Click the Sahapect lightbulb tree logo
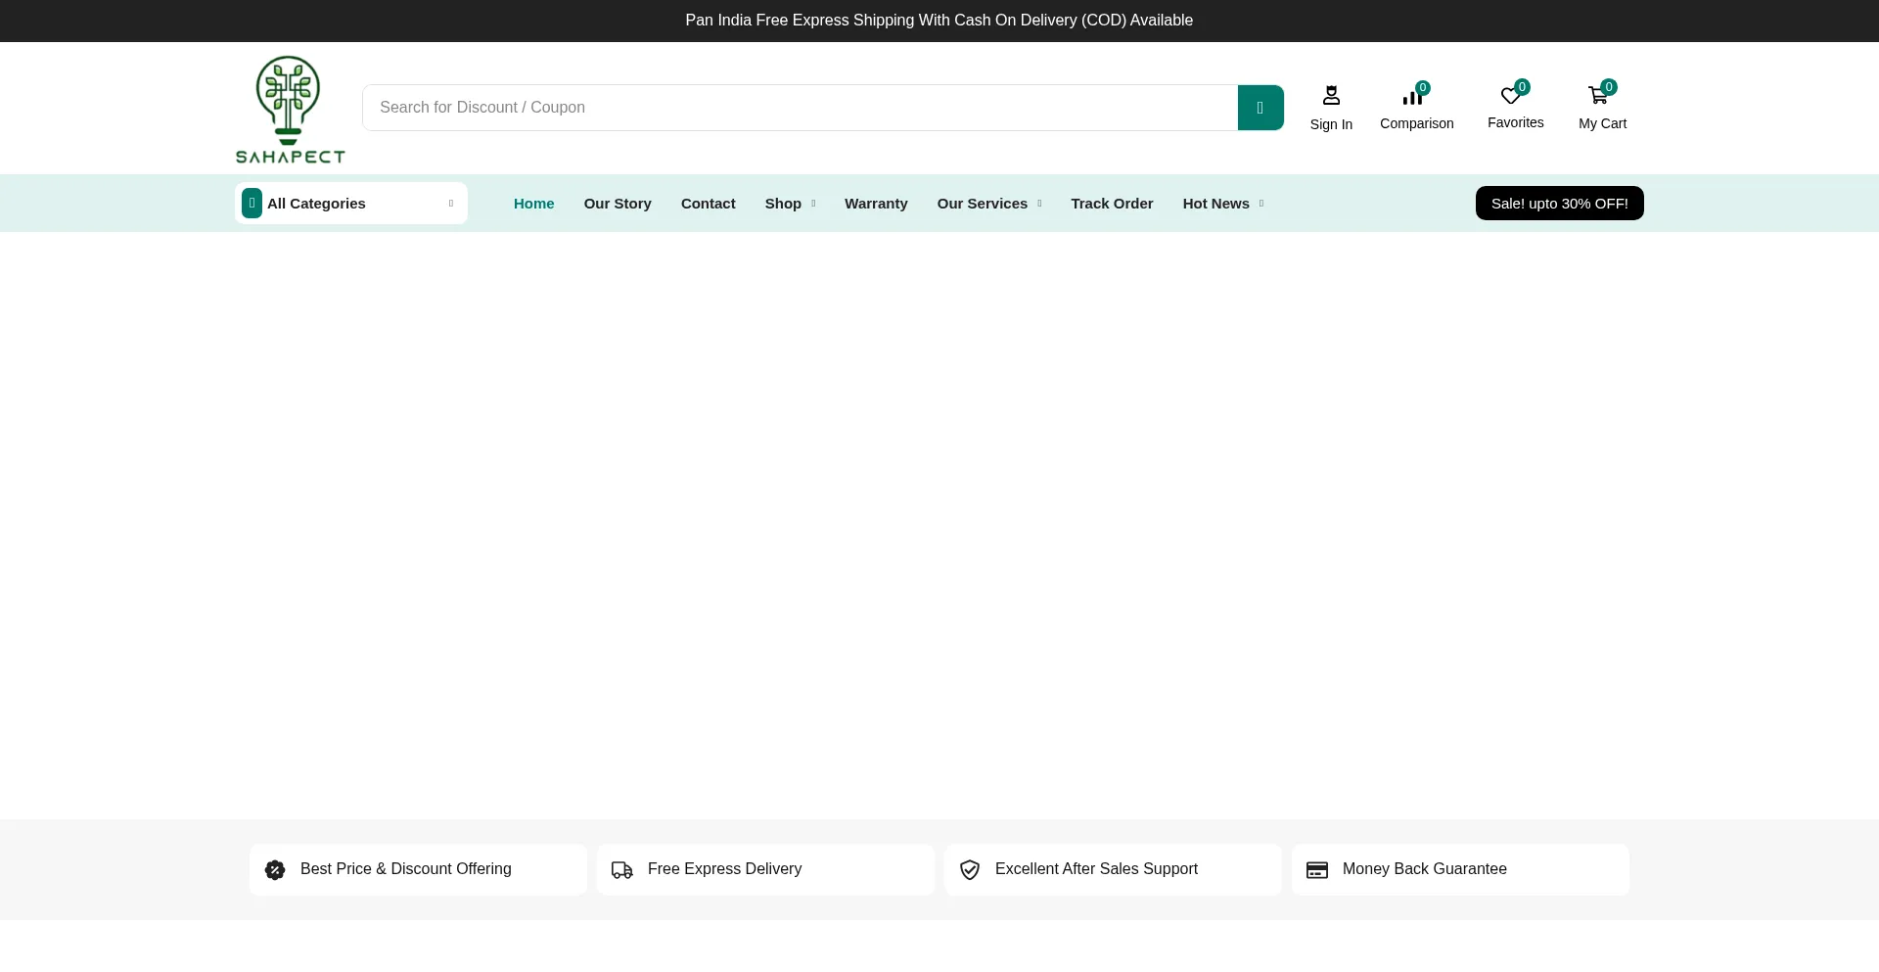 [290, 109]
